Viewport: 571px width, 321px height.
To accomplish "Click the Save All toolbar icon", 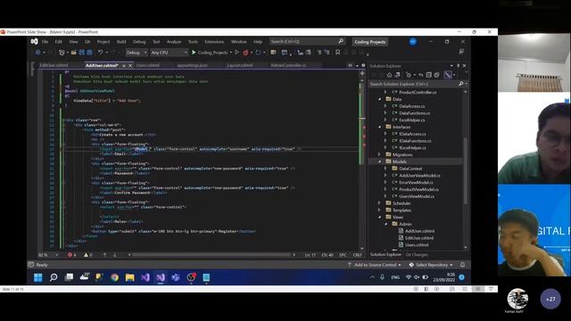I will [x=89, y=53].
